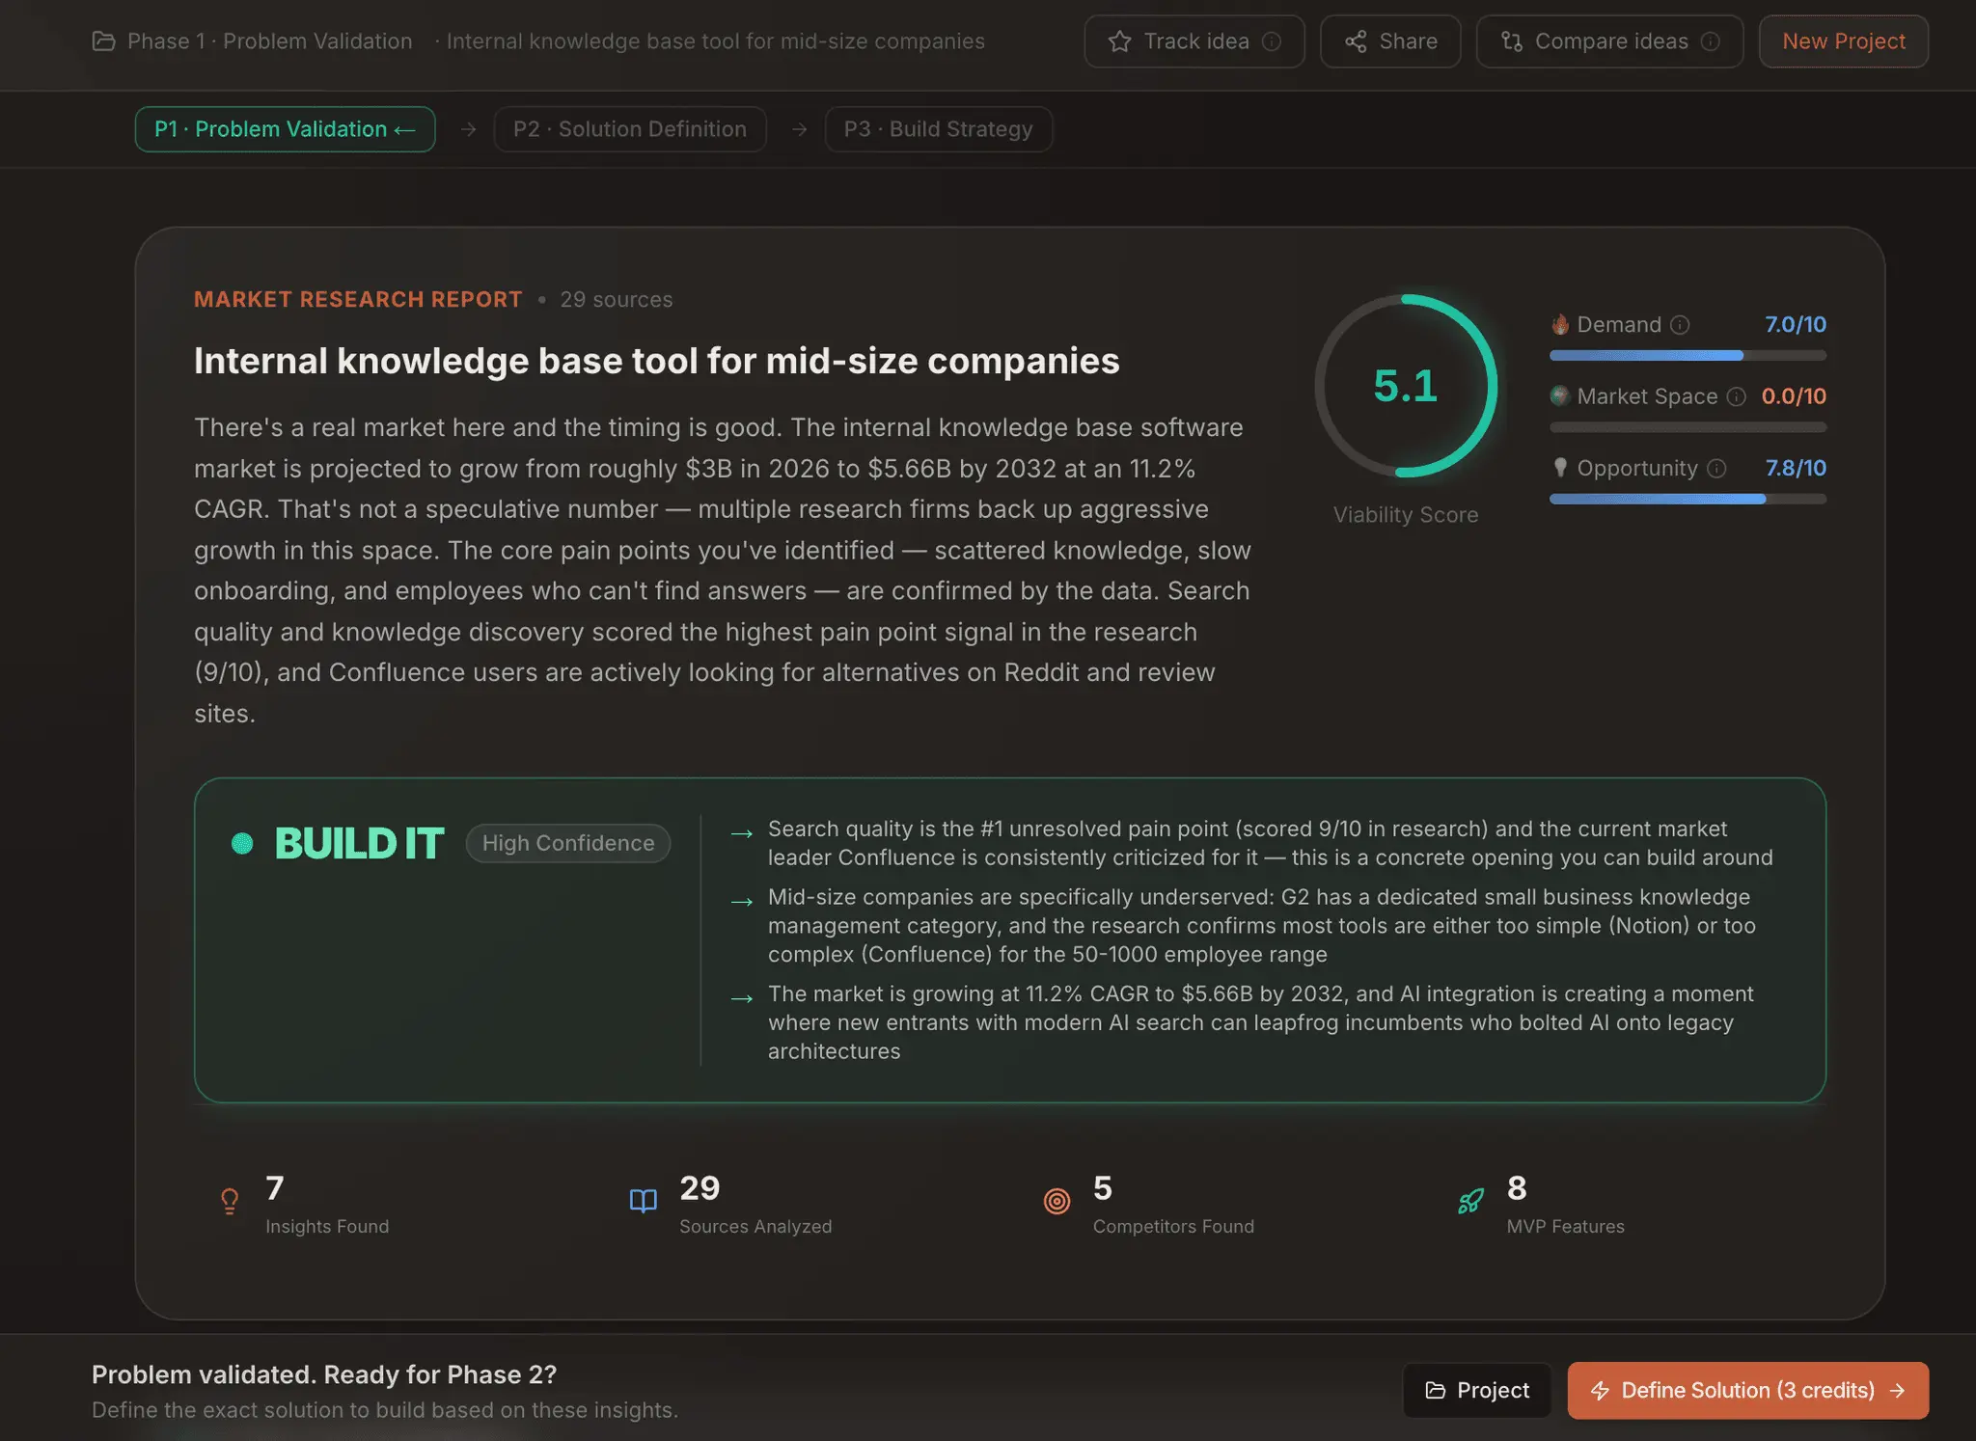This screenshot has width=1976, height=1441.
Task: Click the 5.1 viability score circle
Action: click(x=1406, y=386)
